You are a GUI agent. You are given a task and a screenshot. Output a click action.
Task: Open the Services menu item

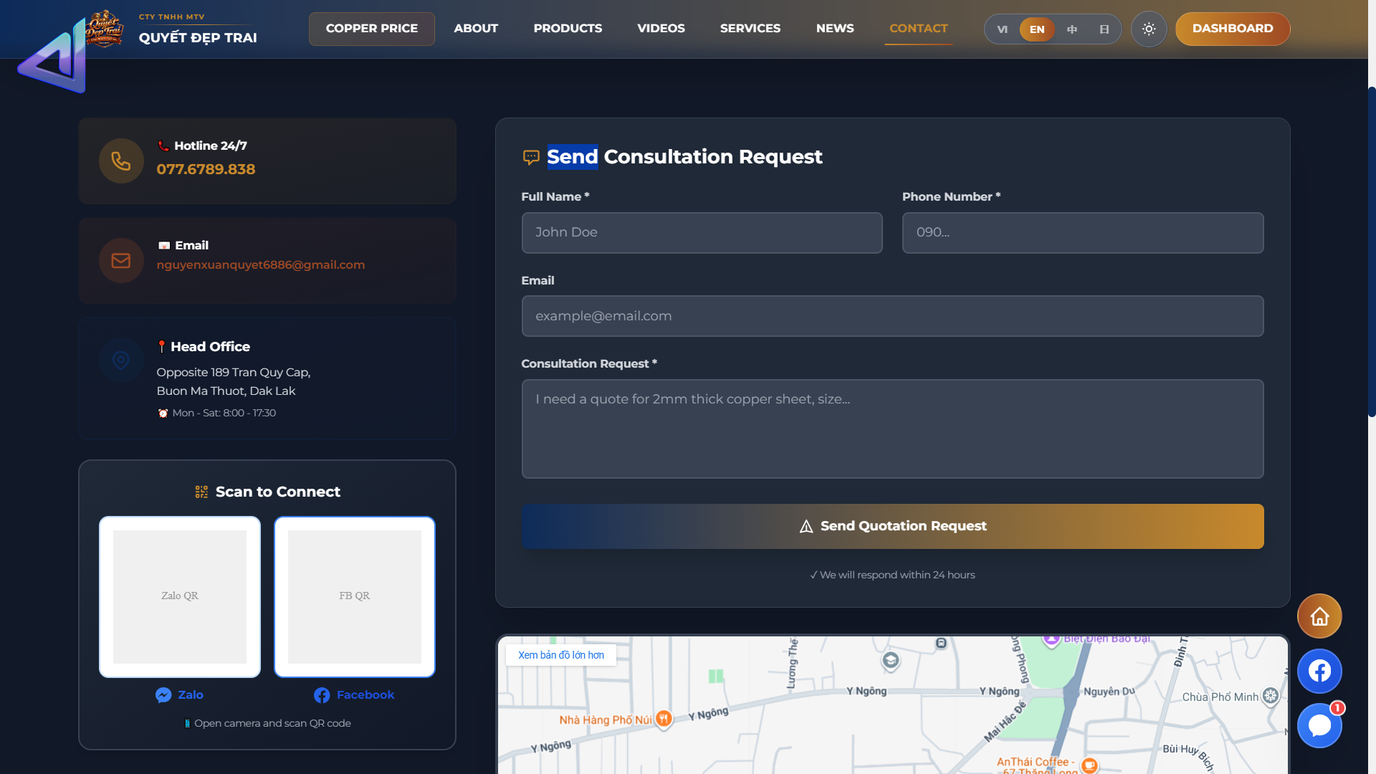point(750,29)
